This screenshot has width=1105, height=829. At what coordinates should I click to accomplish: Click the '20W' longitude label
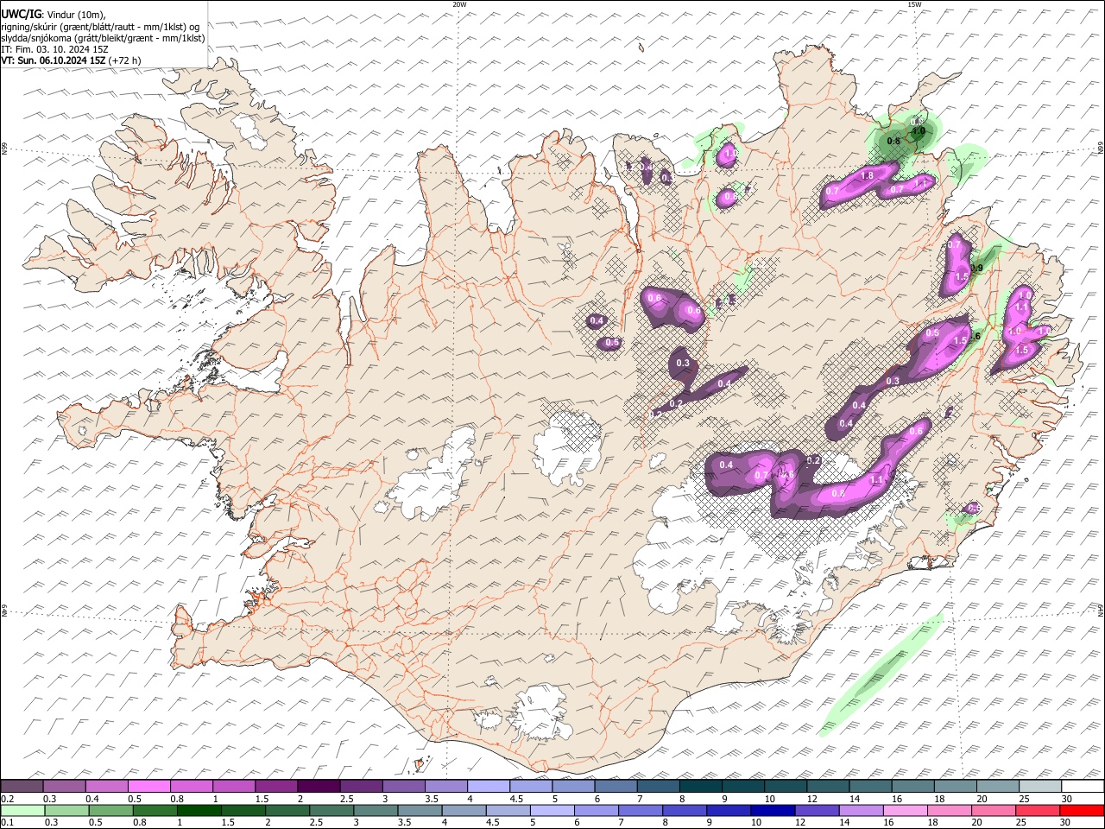click(x=459, y=4)
